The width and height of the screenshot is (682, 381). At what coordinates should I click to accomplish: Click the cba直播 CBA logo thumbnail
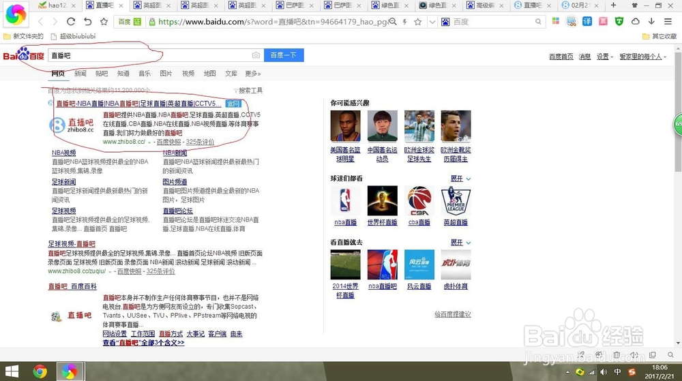click(x=419, y=200)
